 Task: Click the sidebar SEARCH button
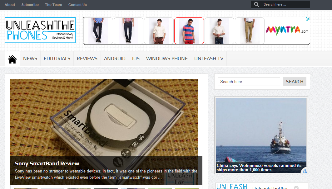[x=295, y=82]
